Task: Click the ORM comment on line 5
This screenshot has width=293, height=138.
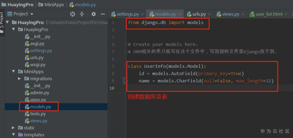Action: (202, 52)
